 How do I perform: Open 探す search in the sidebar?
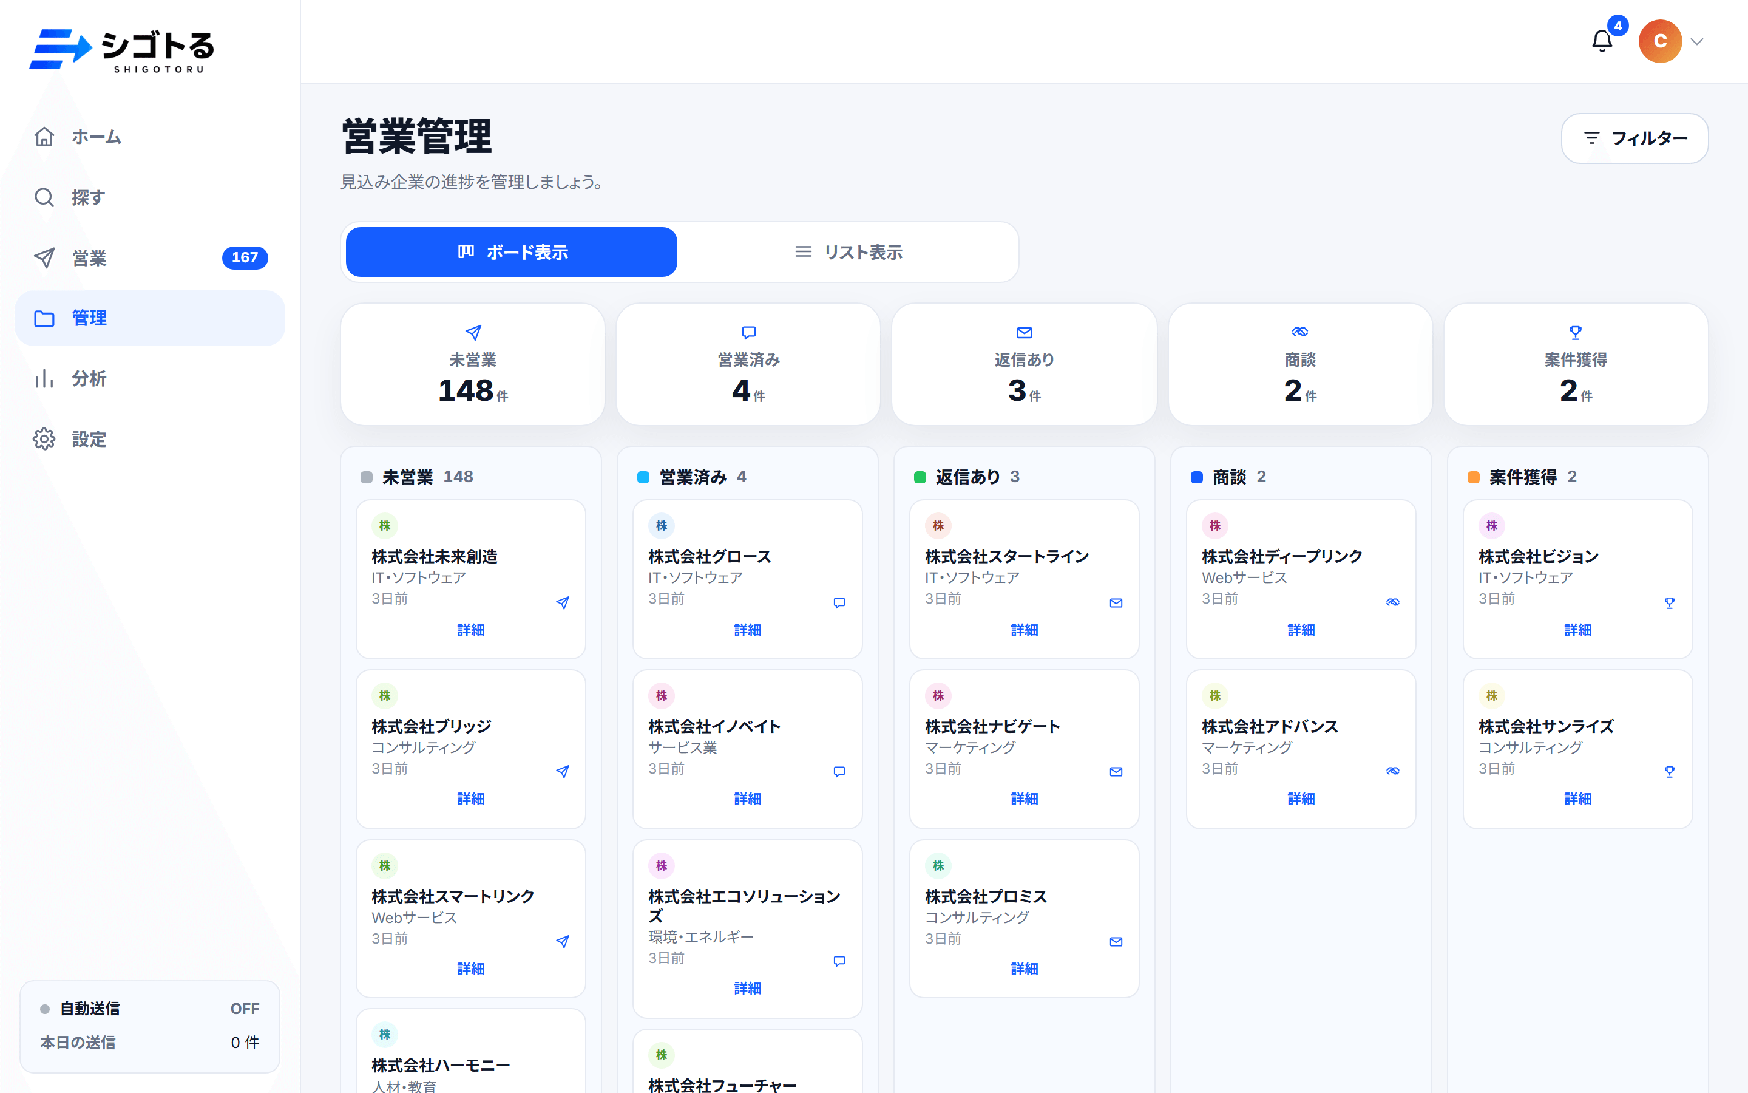(x=149, y=197)
